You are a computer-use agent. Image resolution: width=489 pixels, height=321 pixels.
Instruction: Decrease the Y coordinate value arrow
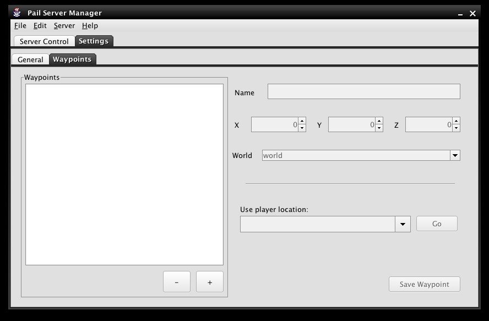click(379, 128)
